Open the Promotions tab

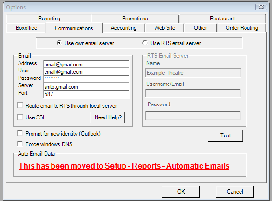pyautogui.click(x=135, y=19)
